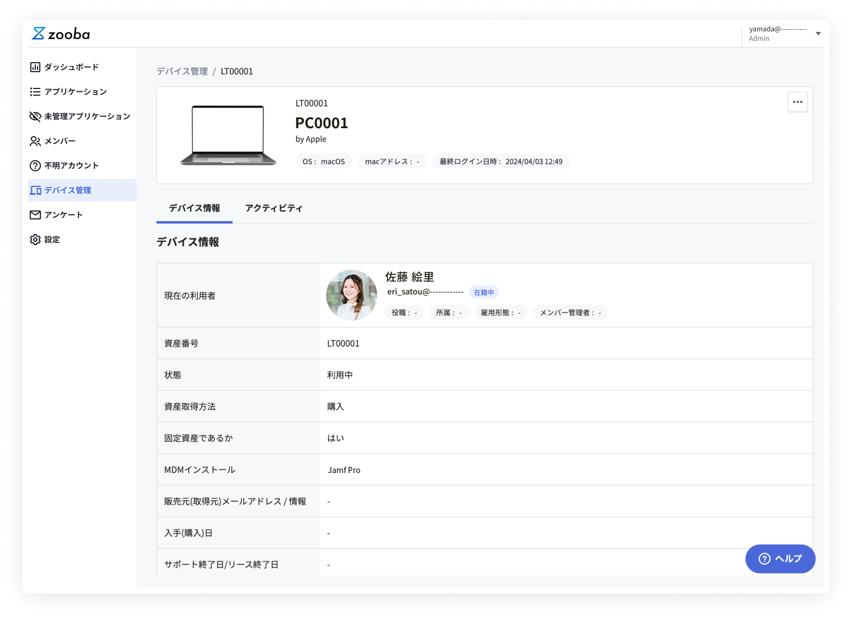Click the zooba logo
This screenshot has height=618, width=852.
coord(61,34)
